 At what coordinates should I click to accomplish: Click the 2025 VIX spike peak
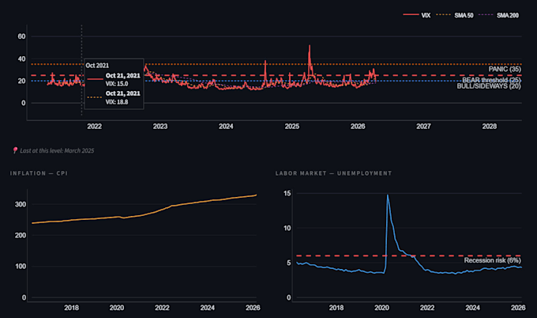[310, 46]
